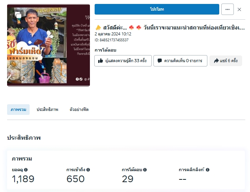Select the ภาพรวม tab
Screen dimensions: 250x192
18,109
